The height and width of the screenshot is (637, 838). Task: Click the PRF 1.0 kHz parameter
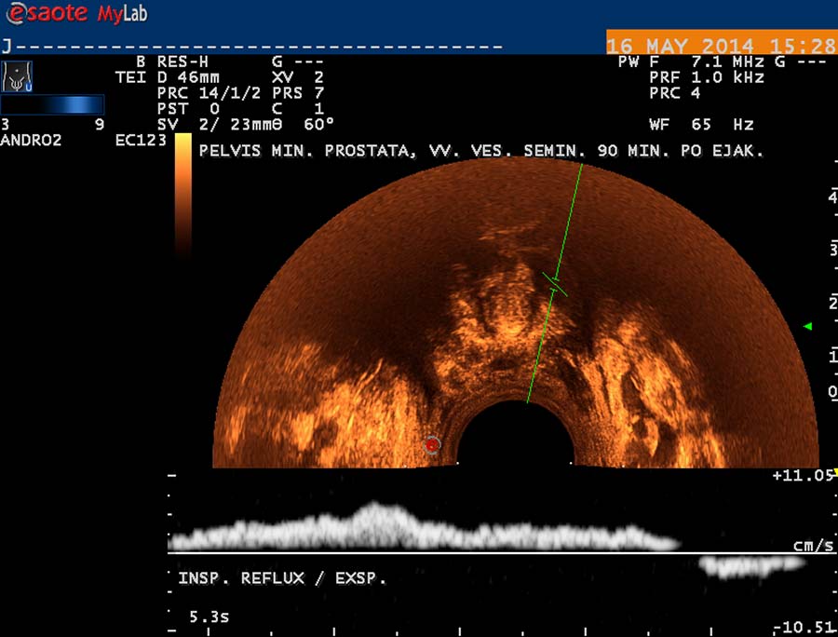click(707, 77)
